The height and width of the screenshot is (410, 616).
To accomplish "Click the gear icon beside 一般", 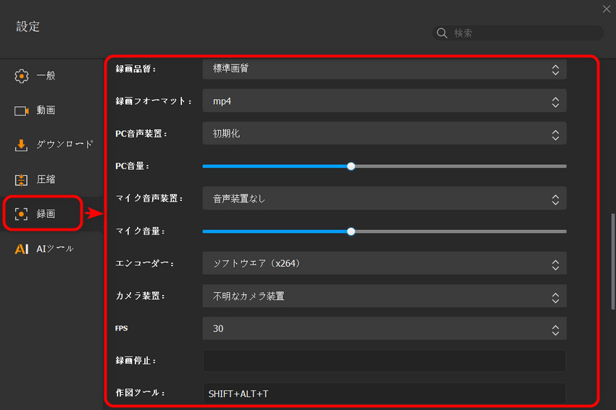I will coord(22,76).
